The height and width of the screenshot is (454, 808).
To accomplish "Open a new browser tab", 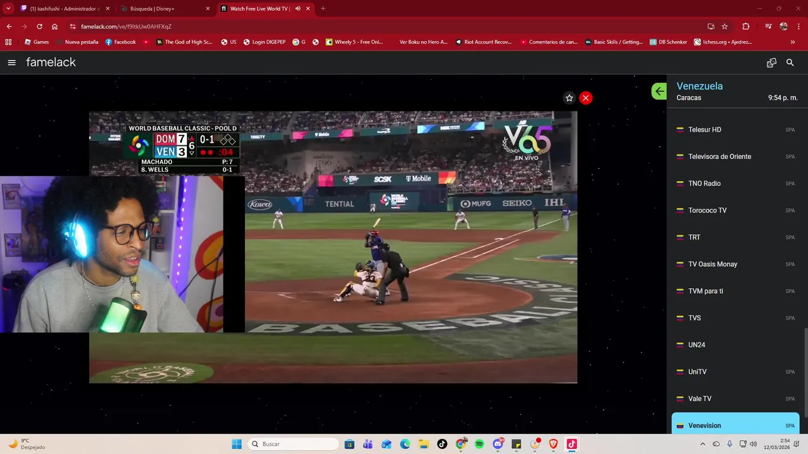I will (x=323, y=9).
